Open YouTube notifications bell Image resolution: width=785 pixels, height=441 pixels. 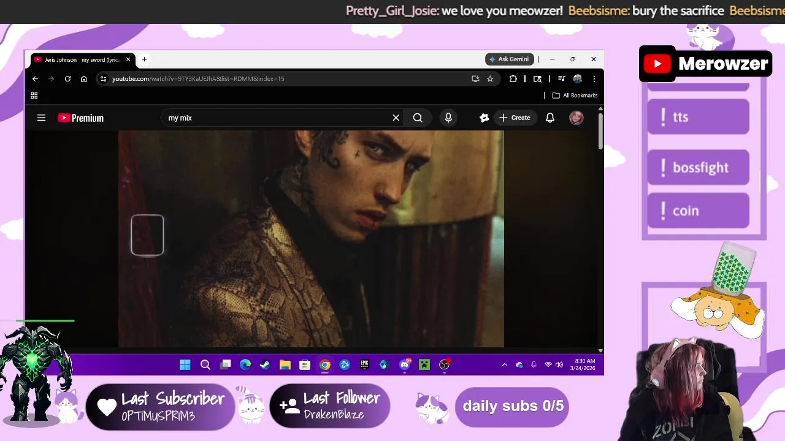click(x=550, y=118)
